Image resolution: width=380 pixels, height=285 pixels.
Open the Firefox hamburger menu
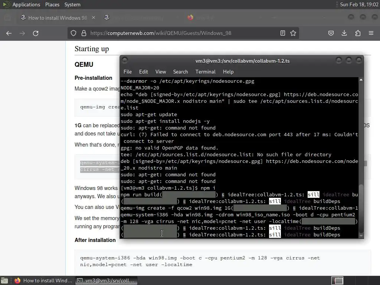[x=371, y=33]
